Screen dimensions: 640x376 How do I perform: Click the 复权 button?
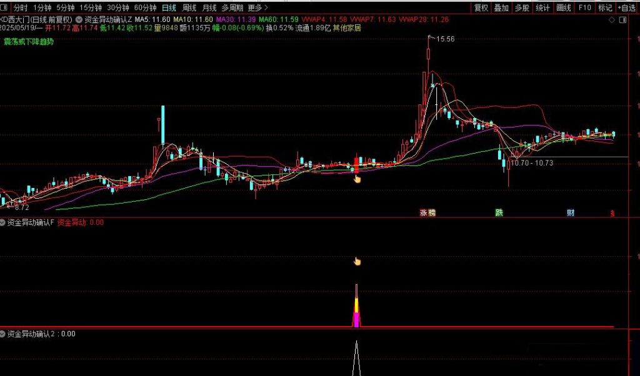(481, 8)
